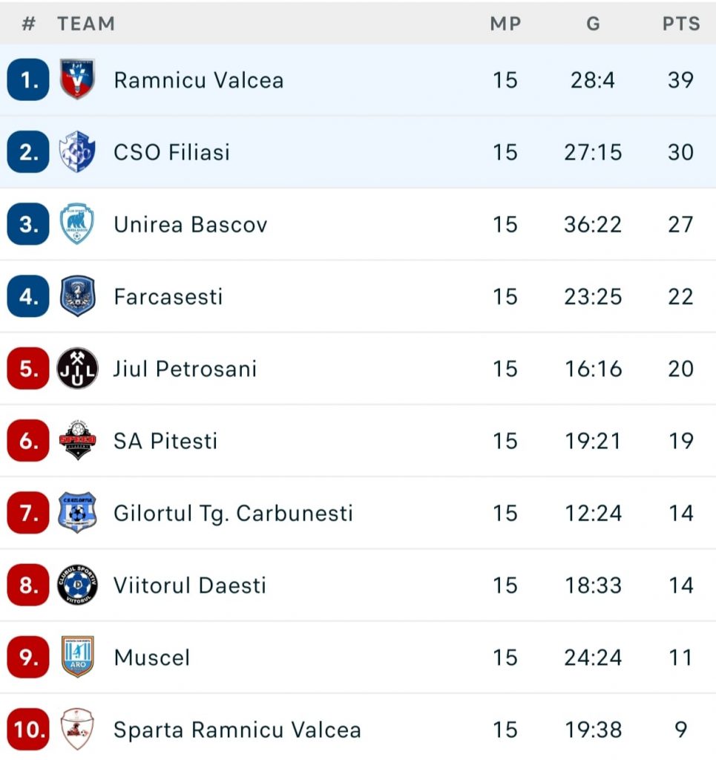Open the Unirea Bascov team page
Screen dimensions: 716x760
point(191,224)
